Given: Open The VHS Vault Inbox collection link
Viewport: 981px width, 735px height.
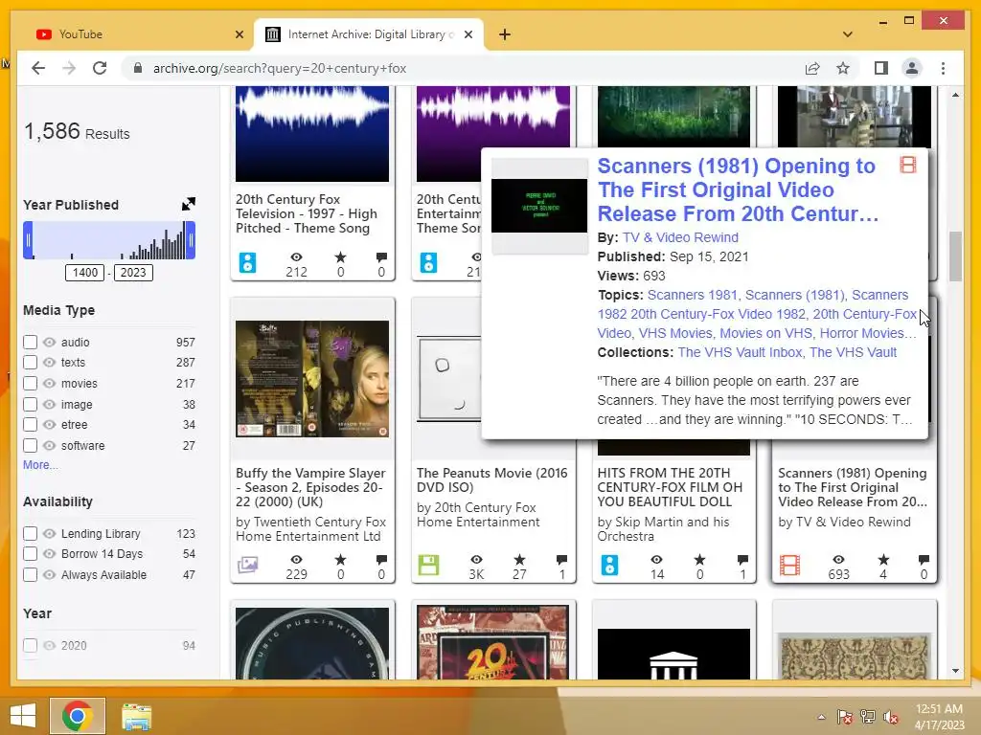Looking at the screenshot, I should click(x=740, y=352).
